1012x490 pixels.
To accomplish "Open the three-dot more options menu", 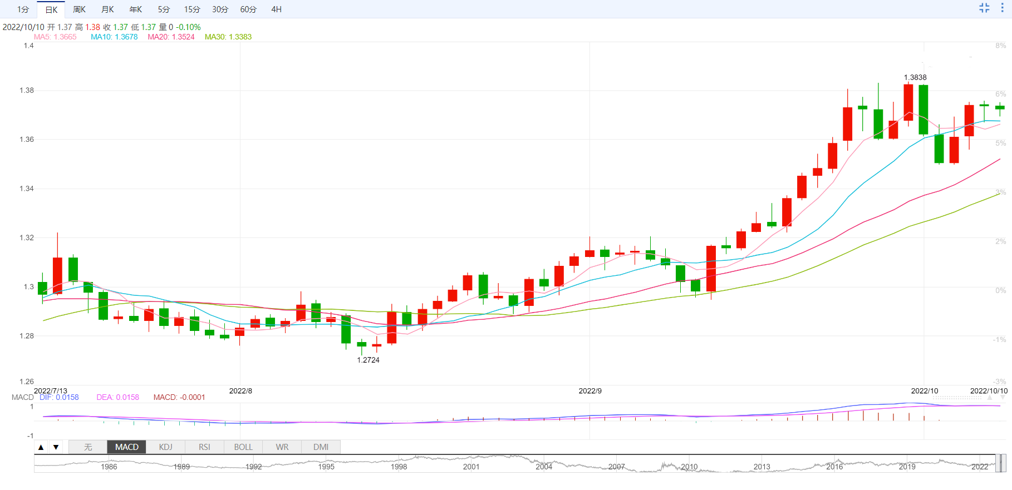I will (x=1002, y=8).
